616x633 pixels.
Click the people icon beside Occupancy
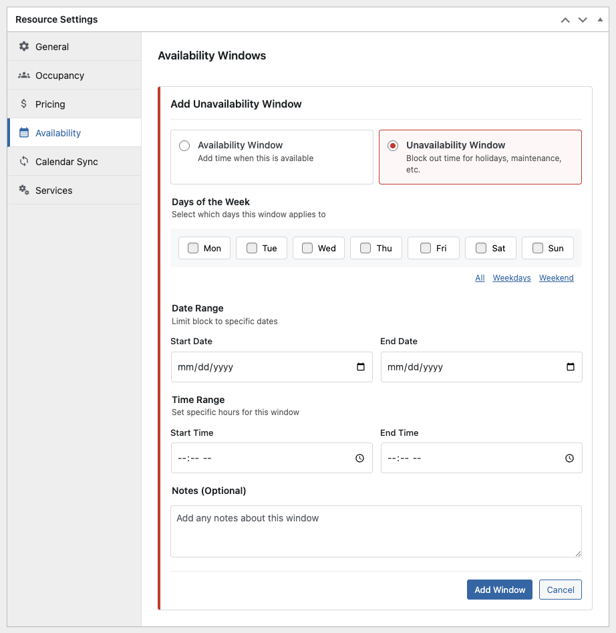point(24,76)
